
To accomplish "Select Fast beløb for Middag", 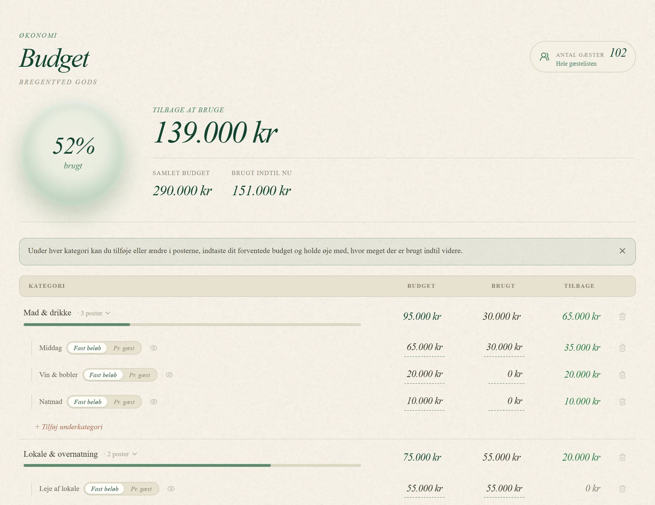I will [x=87, y=348].
